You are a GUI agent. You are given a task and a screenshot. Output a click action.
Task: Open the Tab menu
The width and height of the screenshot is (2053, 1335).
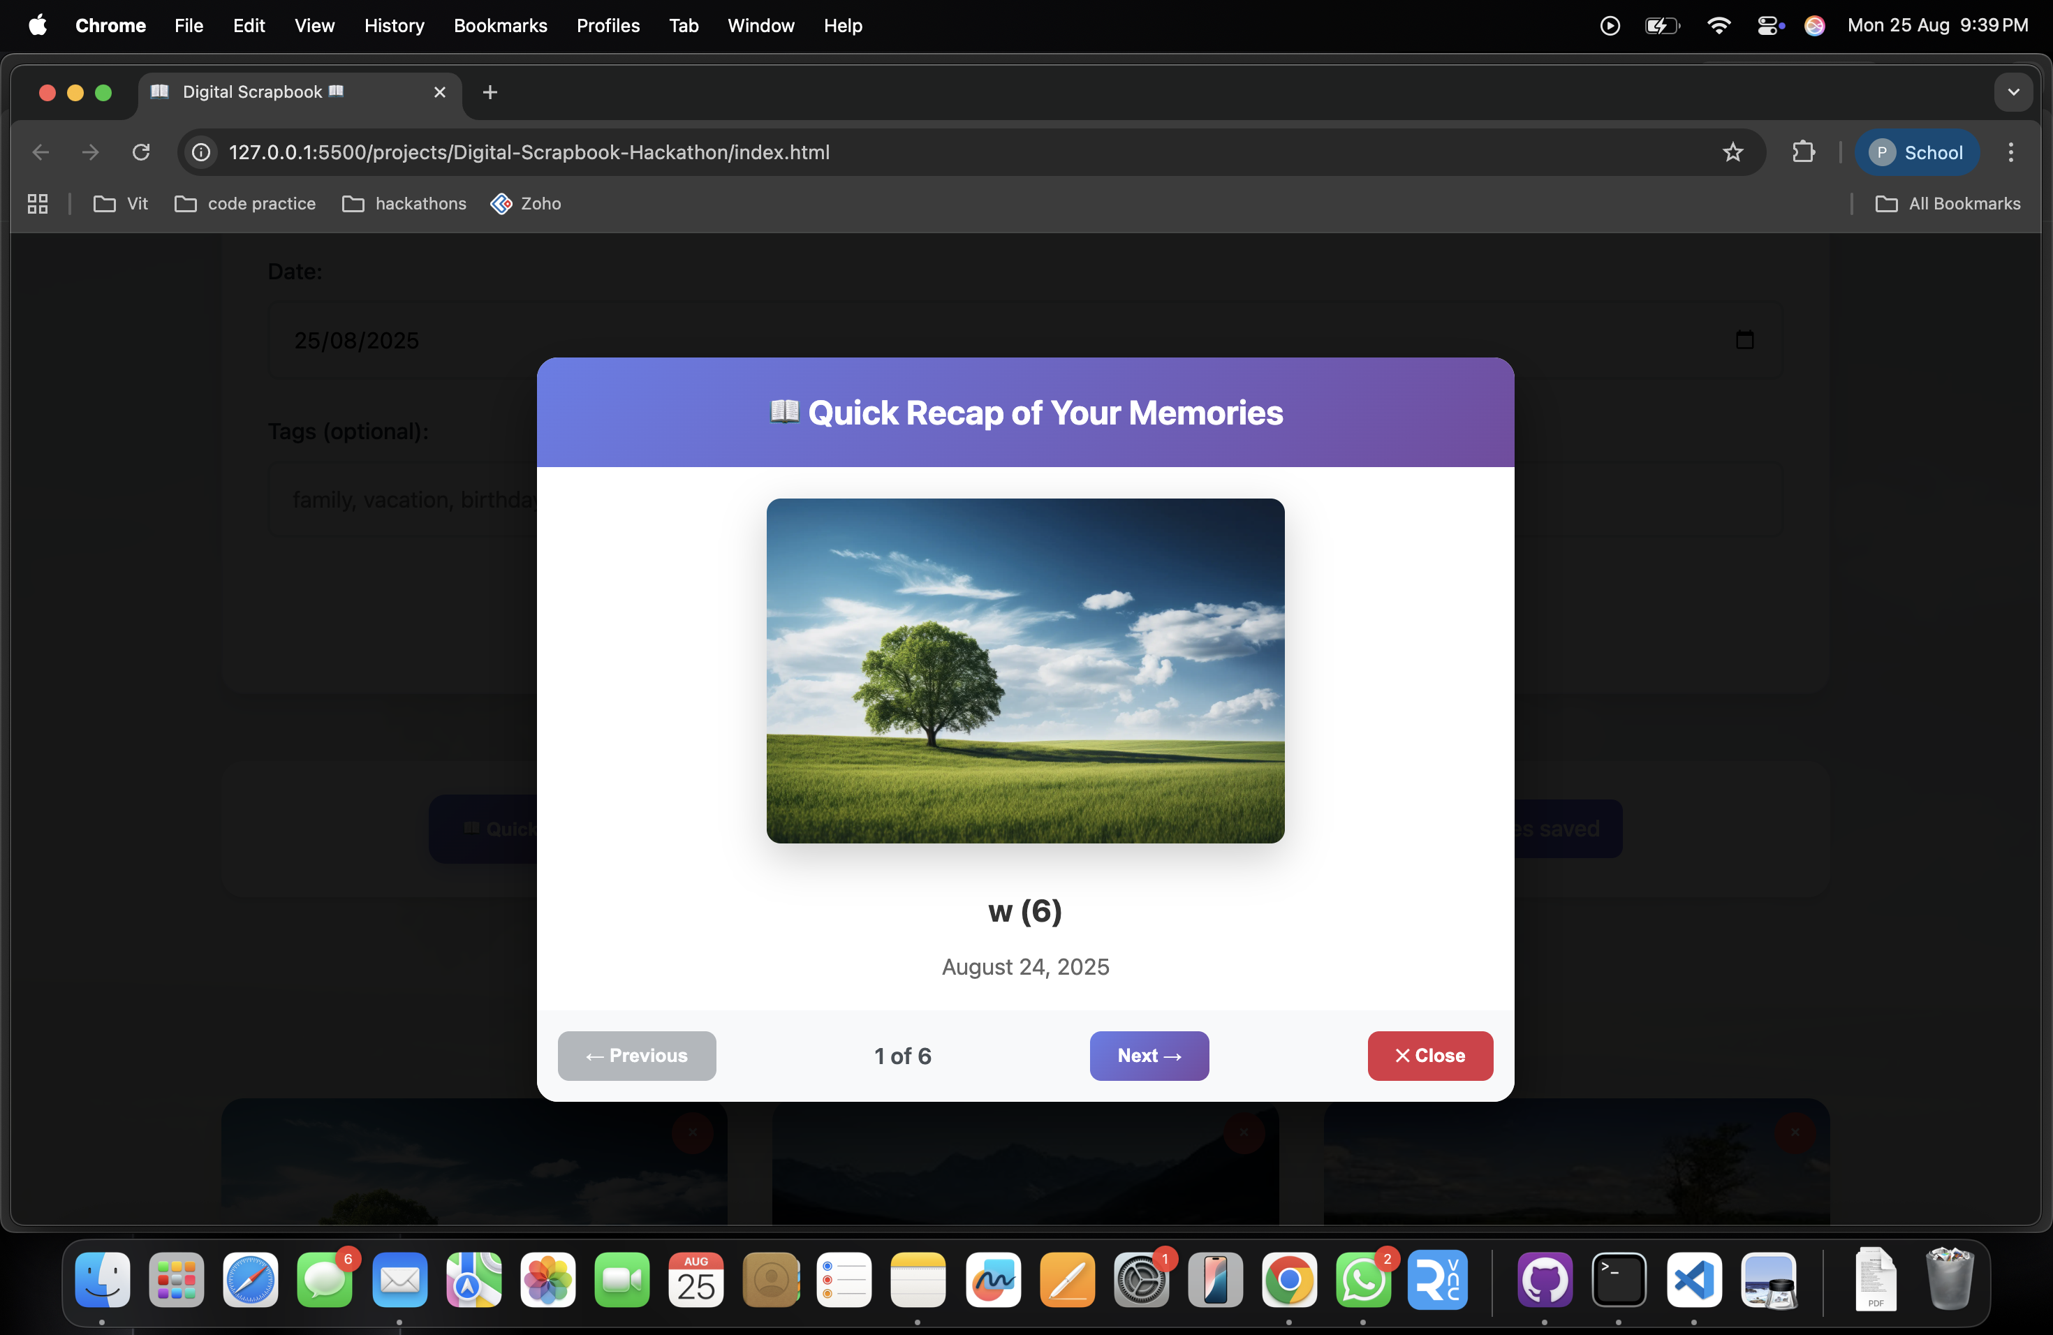tap(683, 26)
